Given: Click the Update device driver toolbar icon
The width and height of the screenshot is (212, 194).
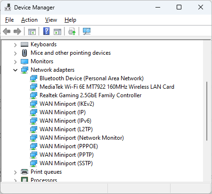Looking at the screenshot, I should (x=72, y=31).
